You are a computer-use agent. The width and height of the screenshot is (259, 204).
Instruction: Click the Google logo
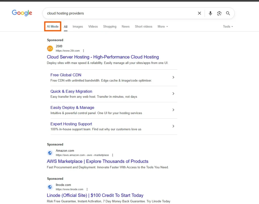point(22,13)
